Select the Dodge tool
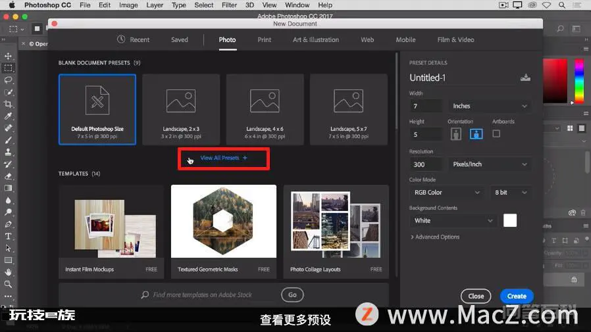Image resolution: width=591 pixels, height=332 pixels. (x=8, y=212)
